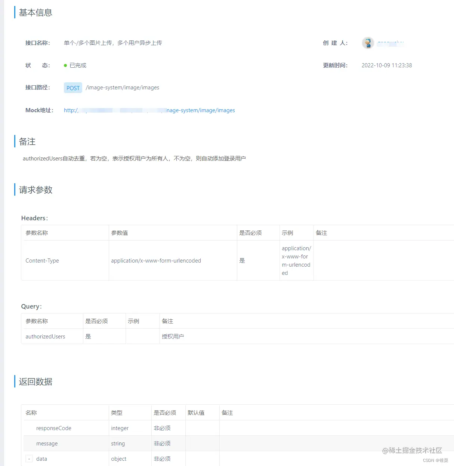Click the 备注 section marker bar

[14, 141]
